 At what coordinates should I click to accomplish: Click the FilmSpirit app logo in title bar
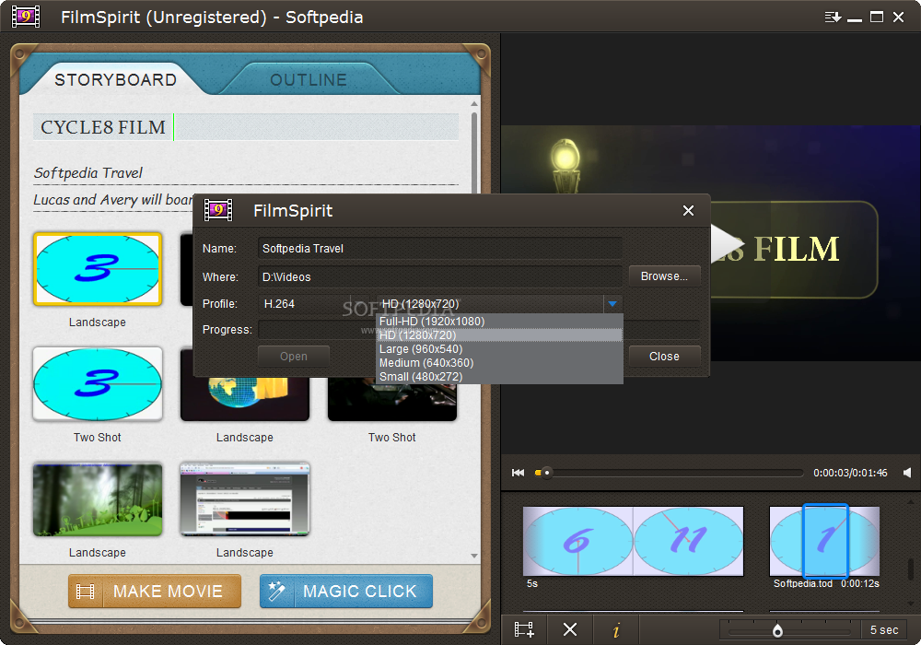pos(26,17)
